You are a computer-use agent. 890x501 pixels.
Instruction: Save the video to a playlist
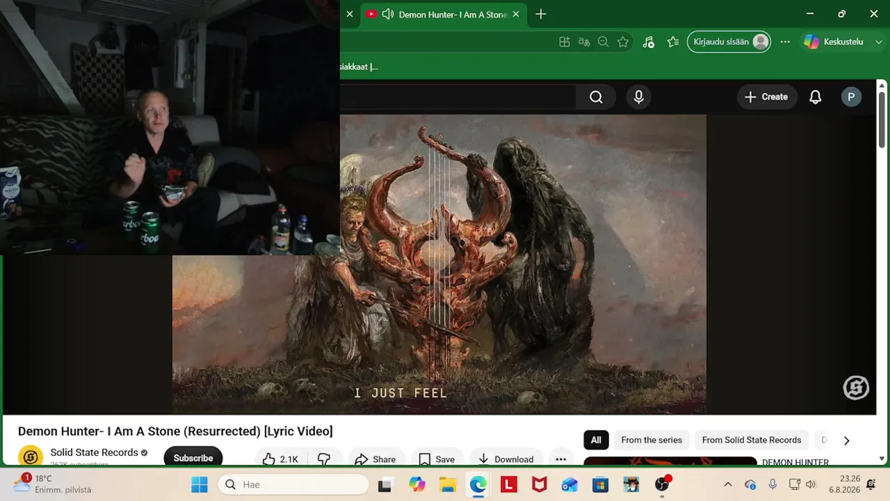click(437, 459)
